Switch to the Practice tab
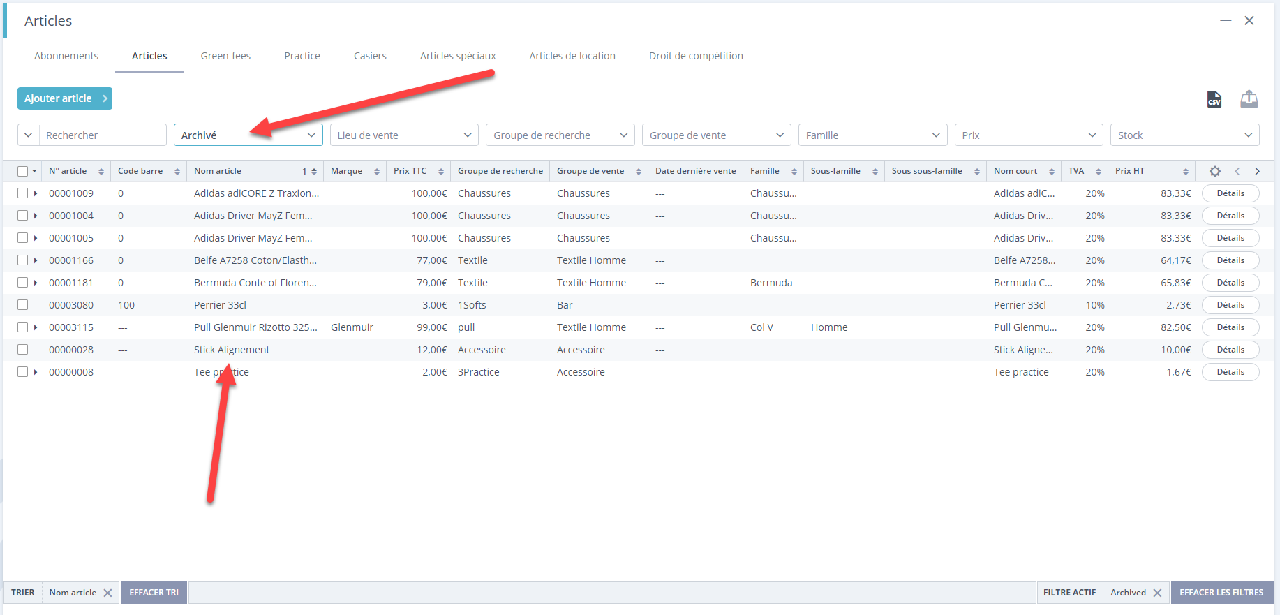The width and height of the screenshot is (1280, 615). (x=302, y=56)
